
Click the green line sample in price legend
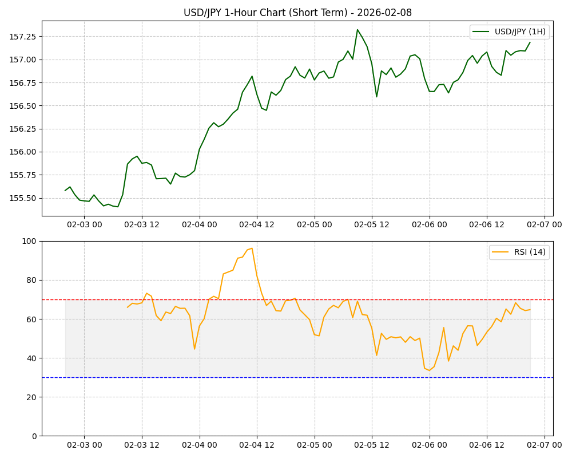(482, 32)
